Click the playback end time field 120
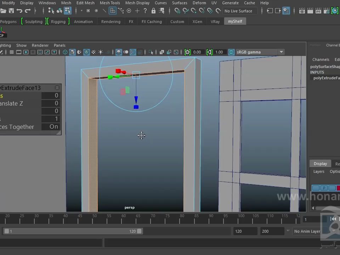 [245, 231]
